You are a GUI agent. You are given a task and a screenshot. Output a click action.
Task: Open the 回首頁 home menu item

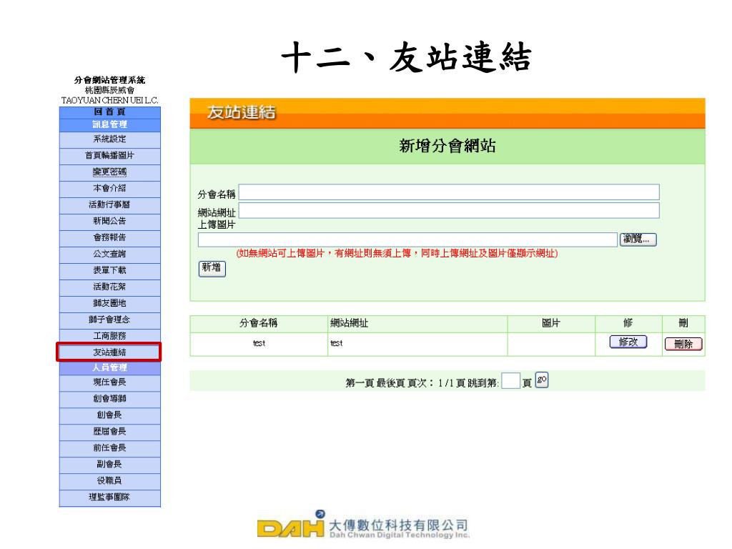pos(109,112)
